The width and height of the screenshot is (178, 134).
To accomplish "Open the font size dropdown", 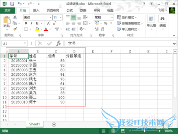I will pyautogui.click(x=61, y=17).
